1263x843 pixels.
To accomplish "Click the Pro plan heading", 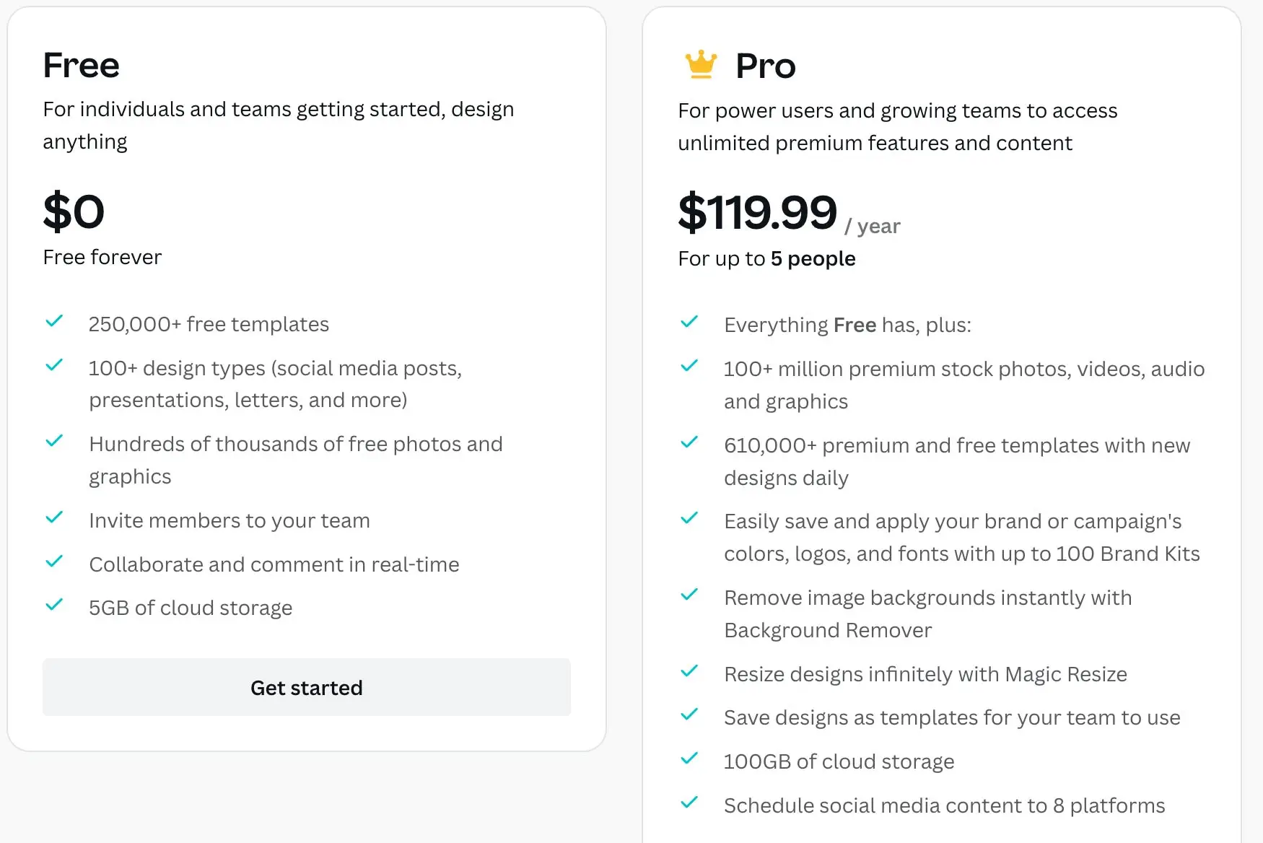I will [x=765, y=66].
